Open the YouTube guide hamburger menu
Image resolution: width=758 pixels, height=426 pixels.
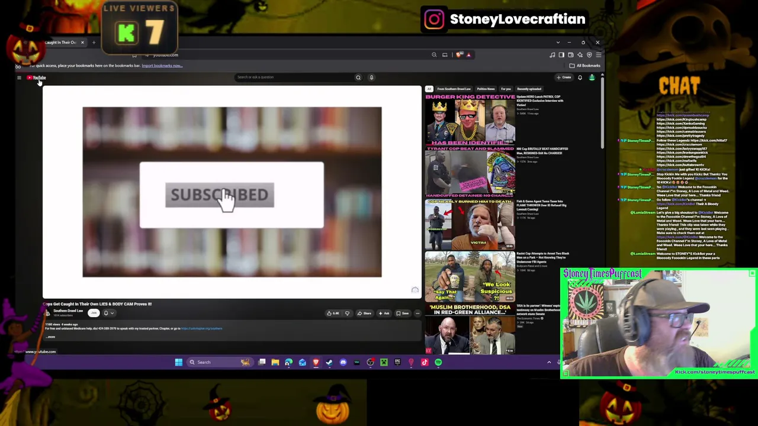[x=19, y=78]
